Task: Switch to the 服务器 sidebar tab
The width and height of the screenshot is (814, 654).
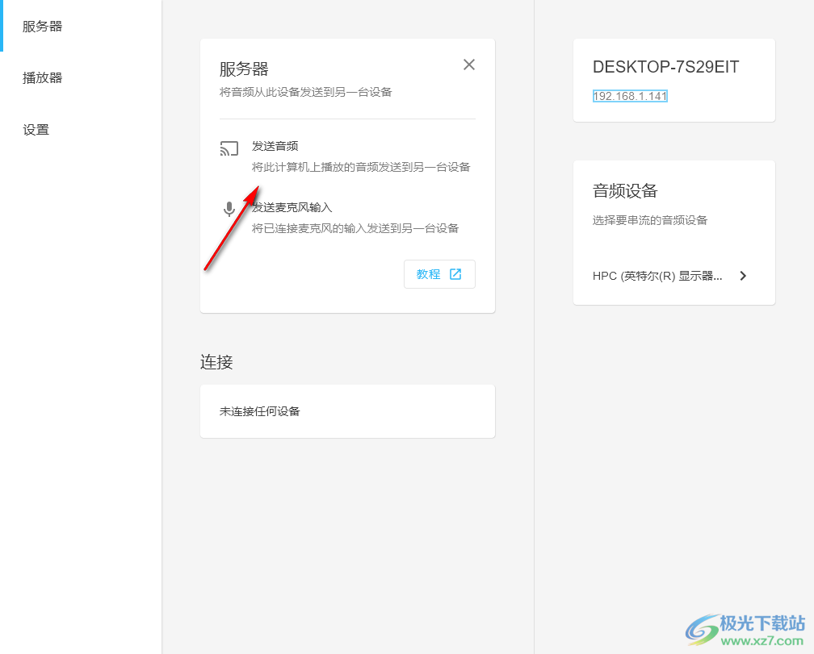Action: coord(43,26)
